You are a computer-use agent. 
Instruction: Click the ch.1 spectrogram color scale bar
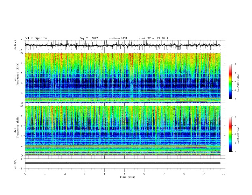pos(230,82)
